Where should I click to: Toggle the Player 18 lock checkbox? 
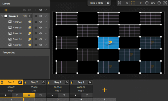[35, 28]
